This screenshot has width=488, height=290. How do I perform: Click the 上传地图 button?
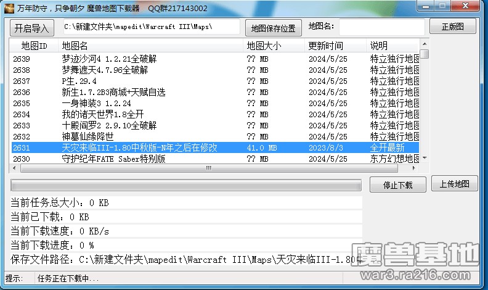[x=454, y=184]
